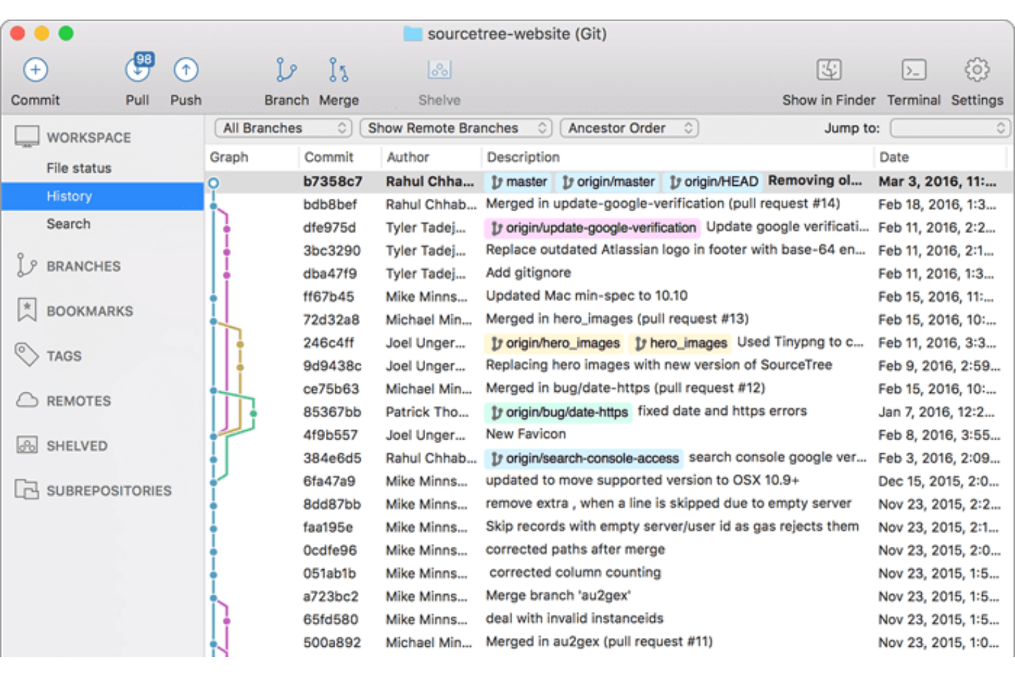The height and width of the screenshot is (677, 1015).
Task: Click the origin/search-console-access branch label
Action: coord(584,458)
